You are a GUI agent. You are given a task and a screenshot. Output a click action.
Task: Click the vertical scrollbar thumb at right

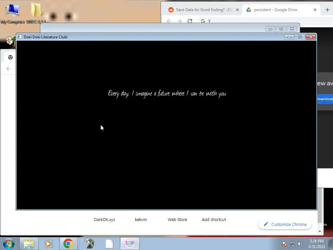pyautogui.click(x=320, y=206)
